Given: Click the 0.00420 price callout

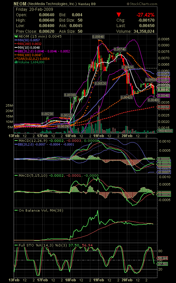Looking at the screenshot, I should pyautogui.click(x=127, y=97).
